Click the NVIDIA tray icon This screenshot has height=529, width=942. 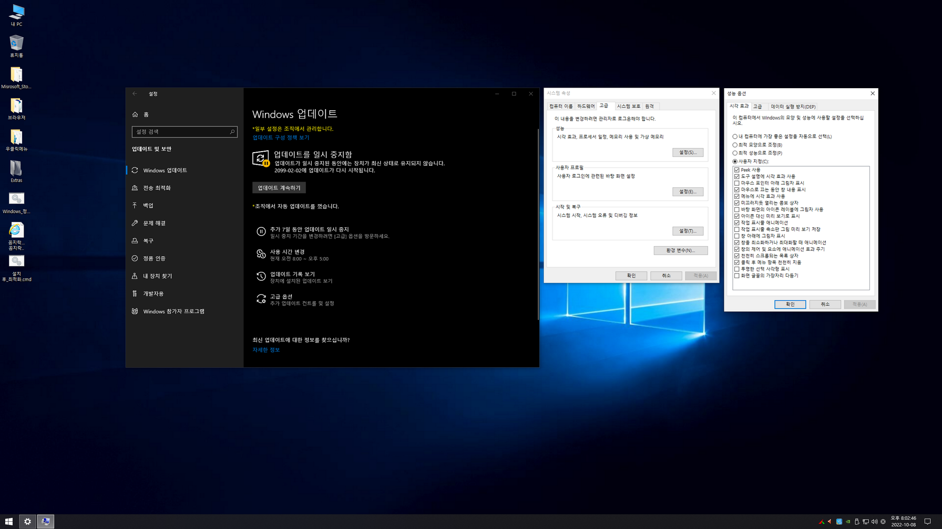pyautogui.click(x=848, y=522)
